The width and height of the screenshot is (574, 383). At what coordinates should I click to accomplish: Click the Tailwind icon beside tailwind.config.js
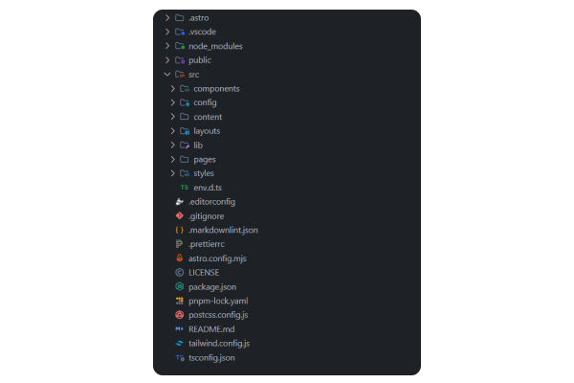point(179,343)
